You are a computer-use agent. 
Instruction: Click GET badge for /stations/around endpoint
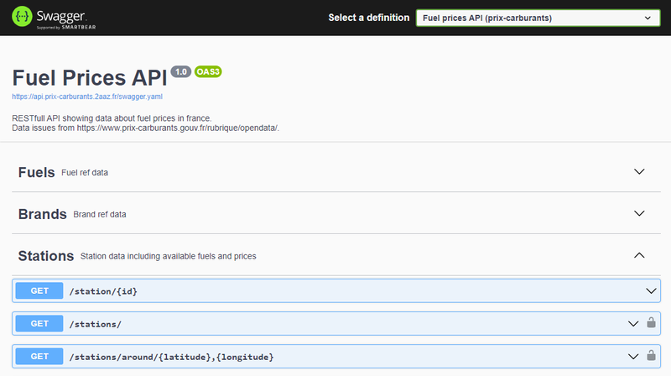tap(40, 357)
